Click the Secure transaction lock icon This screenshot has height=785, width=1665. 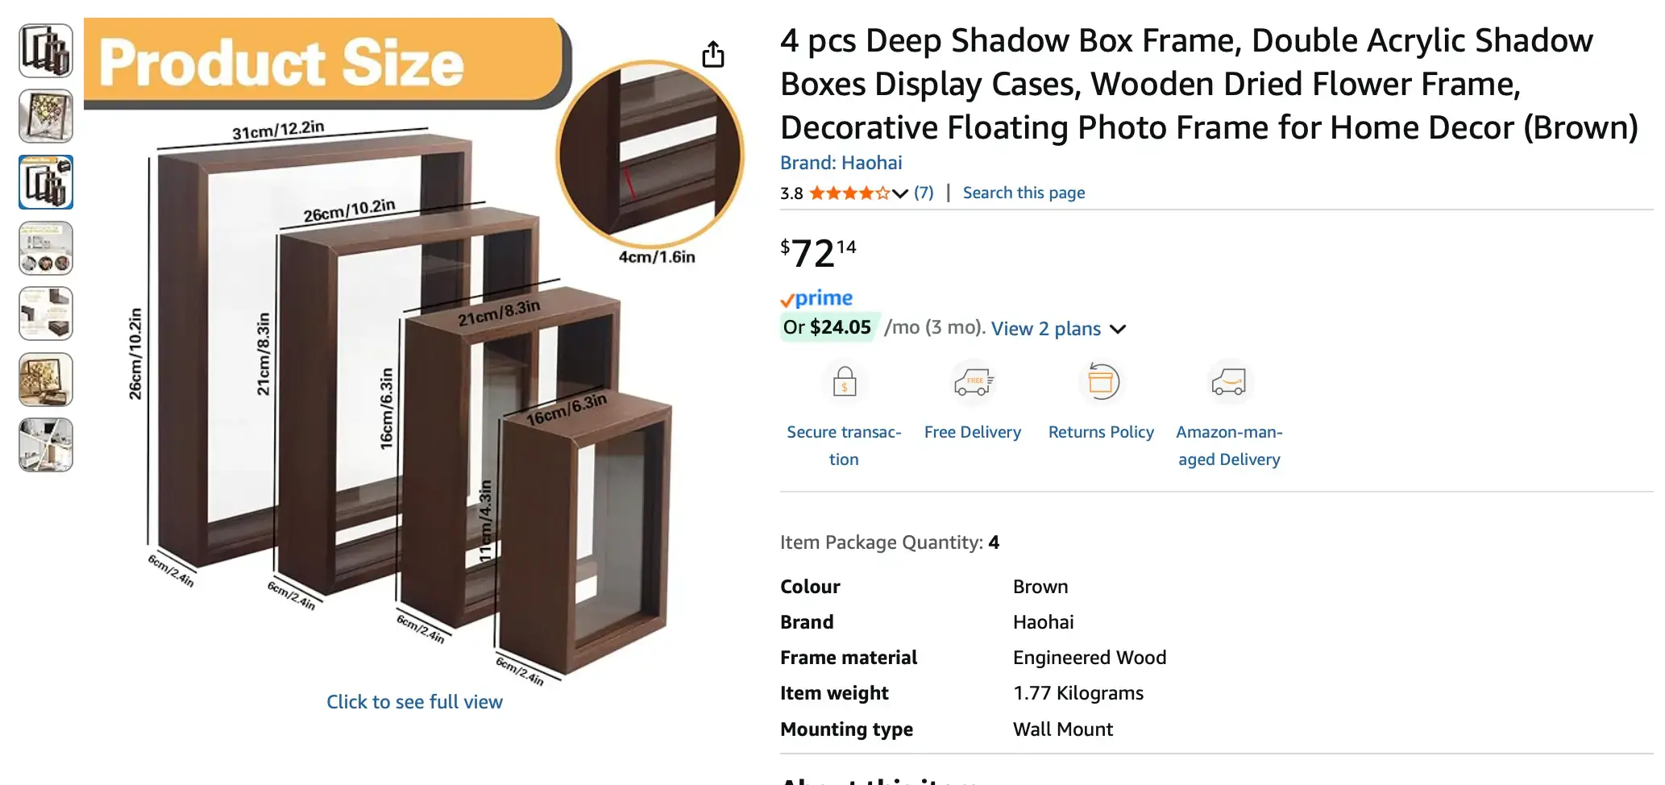click(x=844, y=382)
